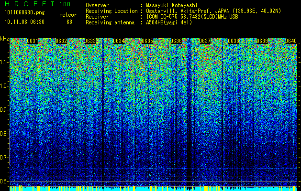This screenshot has width=301, height=191.
Task: Click the 0.9 kHz axis label
Action: click(x=3, y=110)
